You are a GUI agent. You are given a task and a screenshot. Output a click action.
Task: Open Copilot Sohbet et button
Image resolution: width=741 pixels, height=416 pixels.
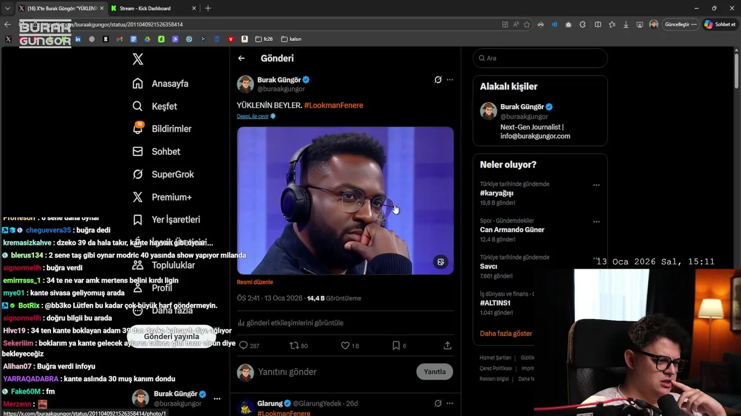[720, 24]
